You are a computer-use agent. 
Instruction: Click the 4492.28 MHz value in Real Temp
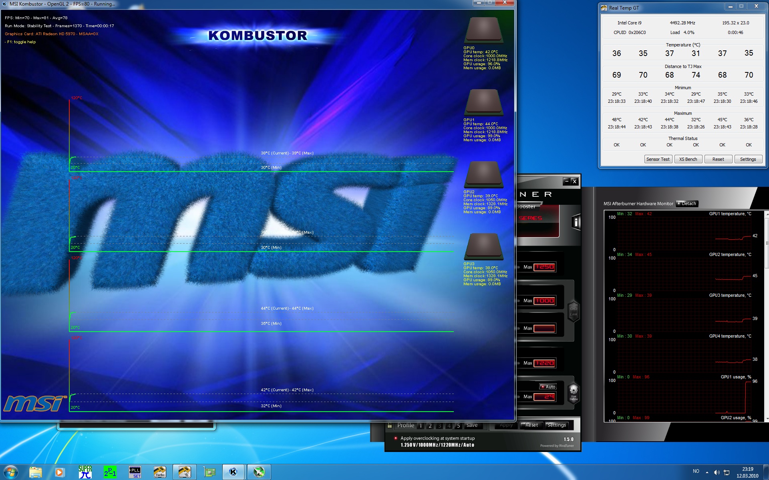(682, 23)
